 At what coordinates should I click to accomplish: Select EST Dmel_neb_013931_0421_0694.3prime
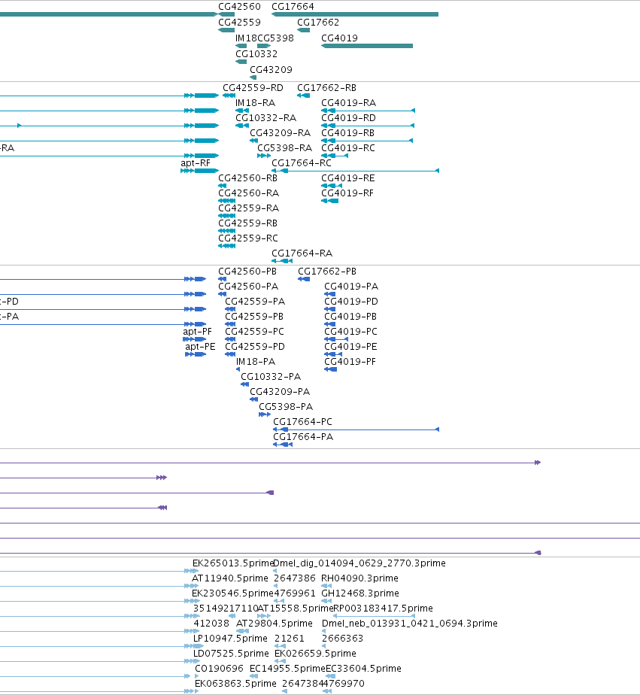coord(410,624)
